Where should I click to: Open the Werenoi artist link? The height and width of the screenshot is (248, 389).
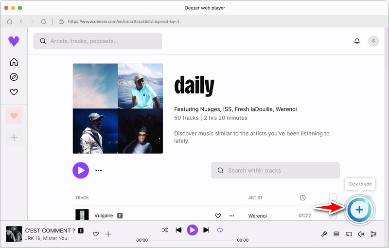tap(258, 216)
